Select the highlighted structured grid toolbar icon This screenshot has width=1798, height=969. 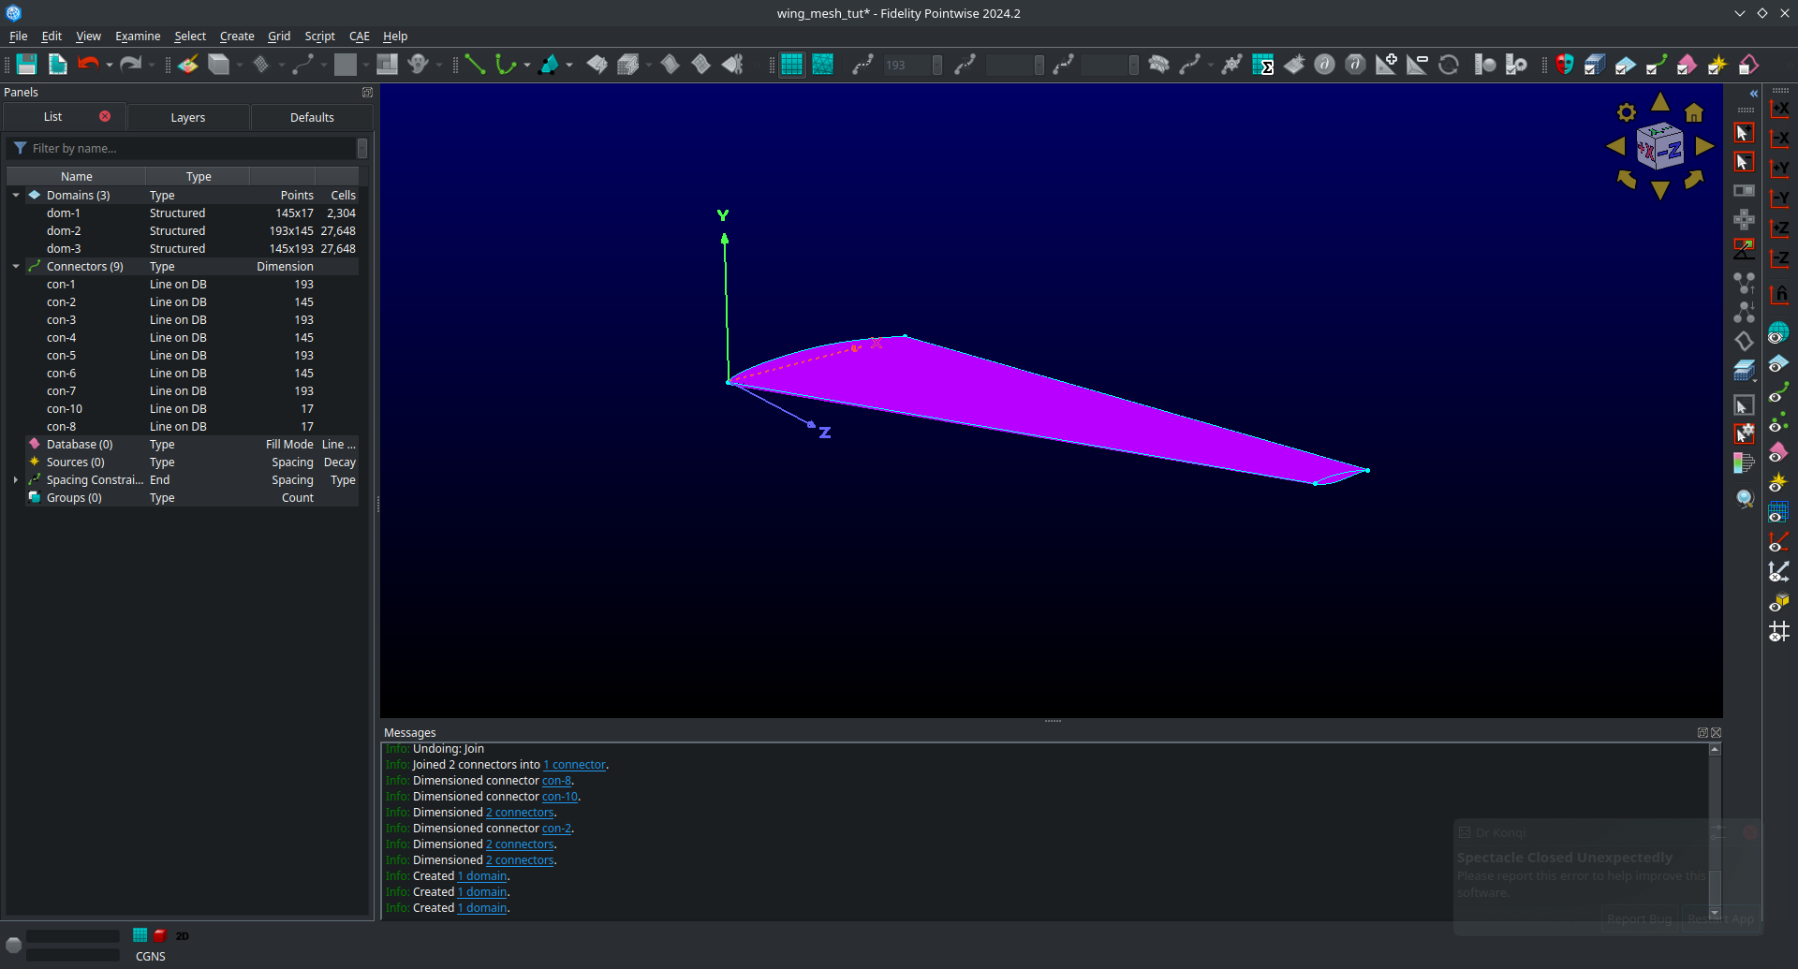(791, 65)
